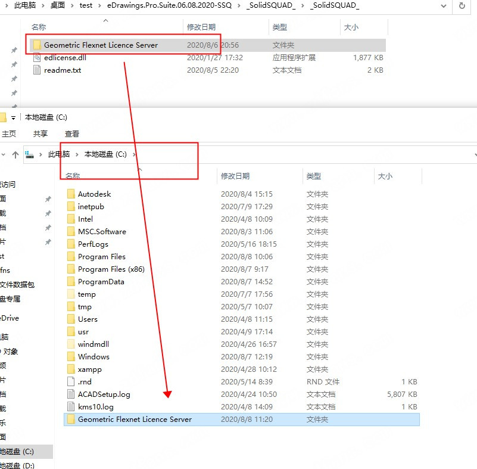Click 桌面 breadcrumb in top window

point(58,5)
